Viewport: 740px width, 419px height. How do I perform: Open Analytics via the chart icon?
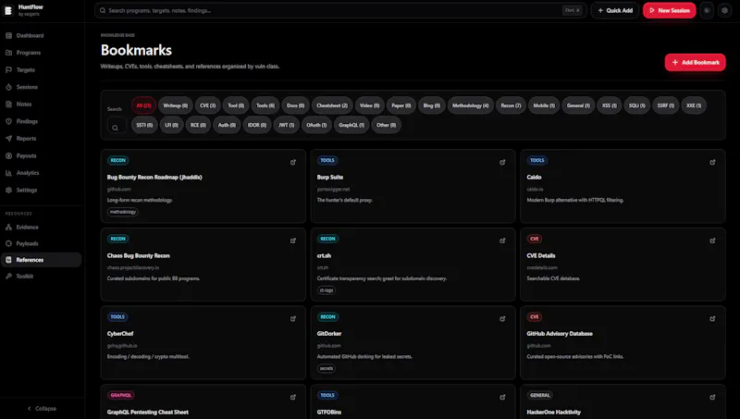8,173
